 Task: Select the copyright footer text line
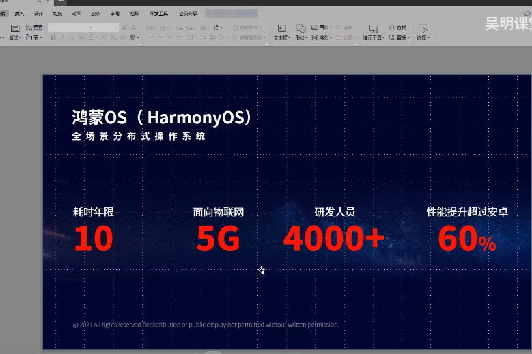[x=206, y=325]
